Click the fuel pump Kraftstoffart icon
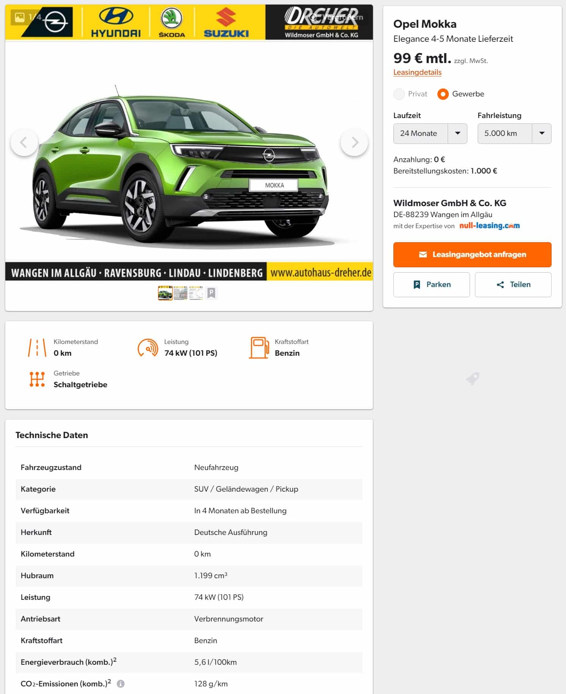 pyautogui.click(x=259, y=347)
